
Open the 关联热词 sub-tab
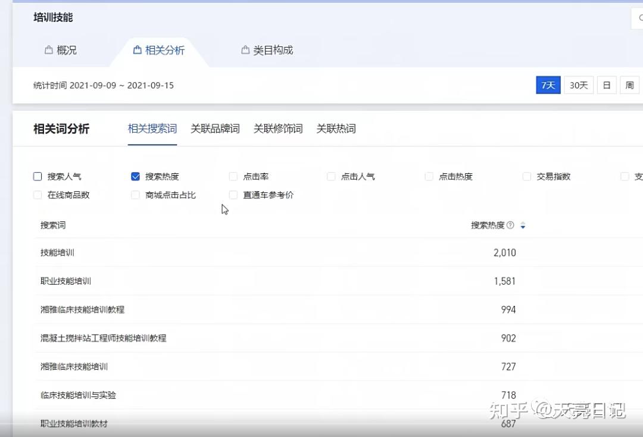point(336,129)
